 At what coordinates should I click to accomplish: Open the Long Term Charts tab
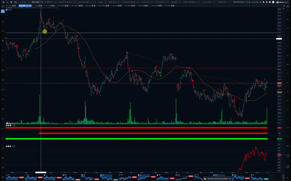(x=207, y=2)
